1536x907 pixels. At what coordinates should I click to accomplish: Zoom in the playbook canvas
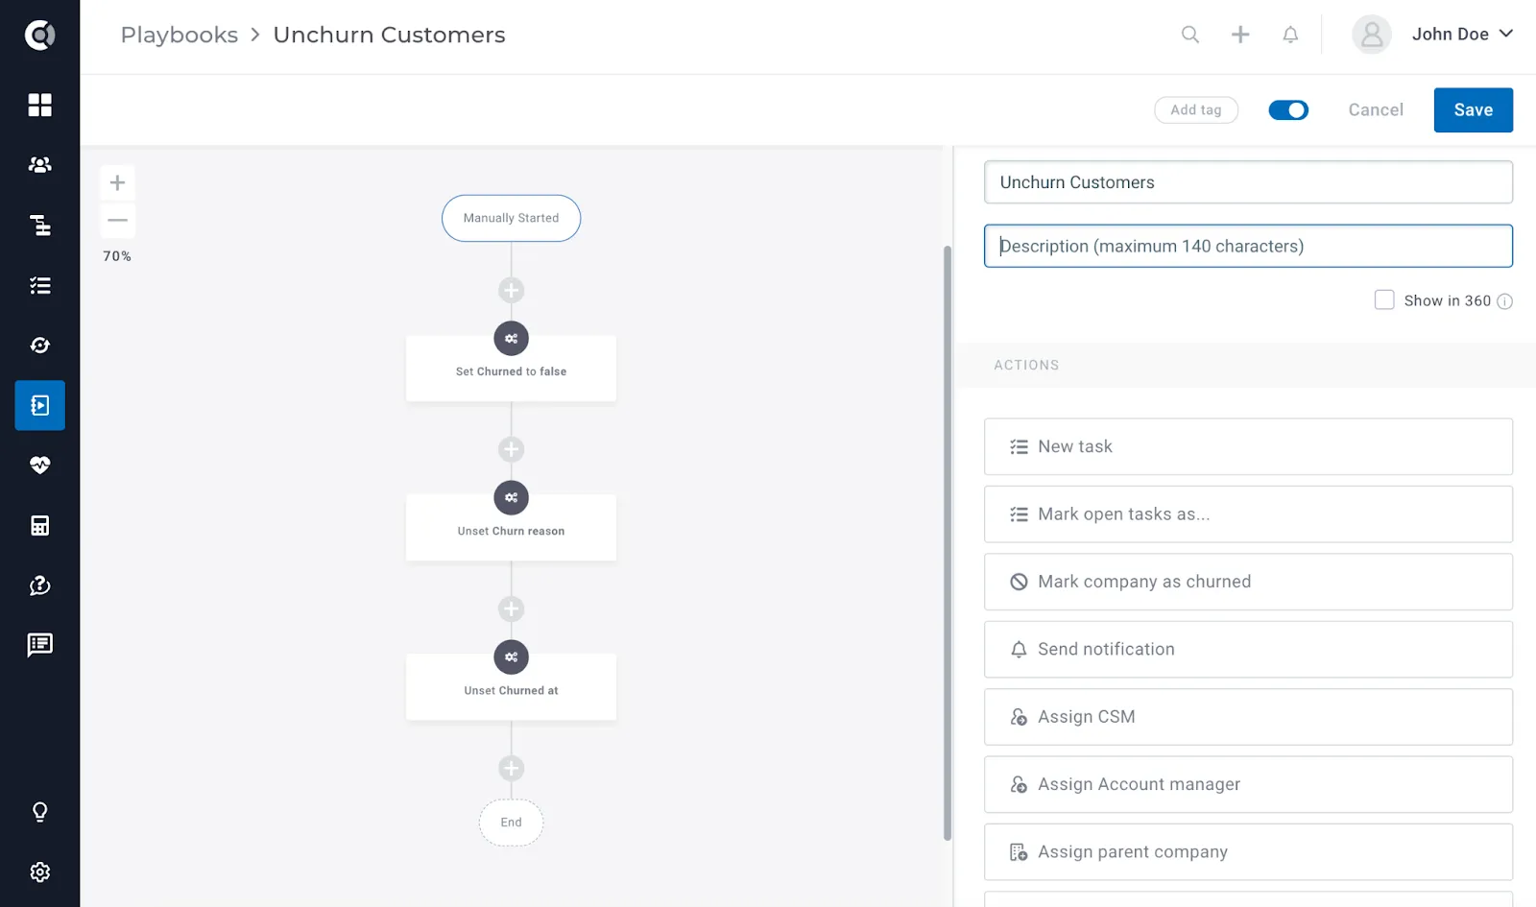pyautogui.click(x=117, y=182)
